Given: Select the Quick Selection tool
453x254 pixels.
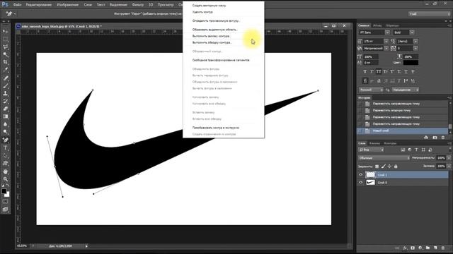Looking at the screenshot, I should (x=6, y=54).
